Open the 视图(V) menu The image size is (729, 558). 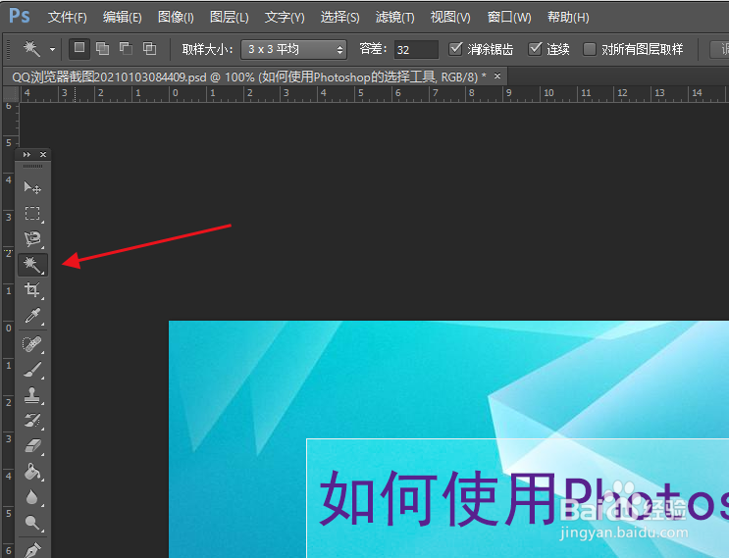point(450,18)
